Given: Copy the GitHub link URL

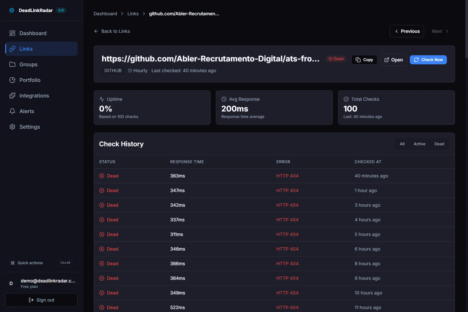Looking at the screenshot, I should (364, 60).
